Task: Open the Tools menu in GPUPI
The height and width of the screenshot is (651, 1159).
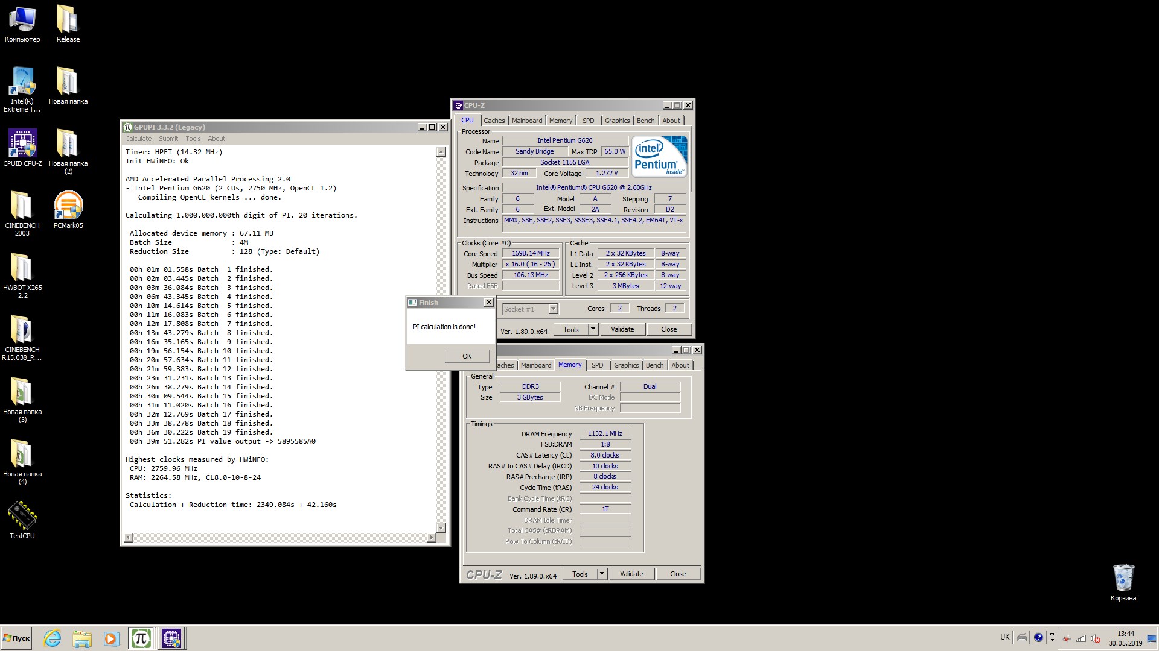Action: point(193,139)
